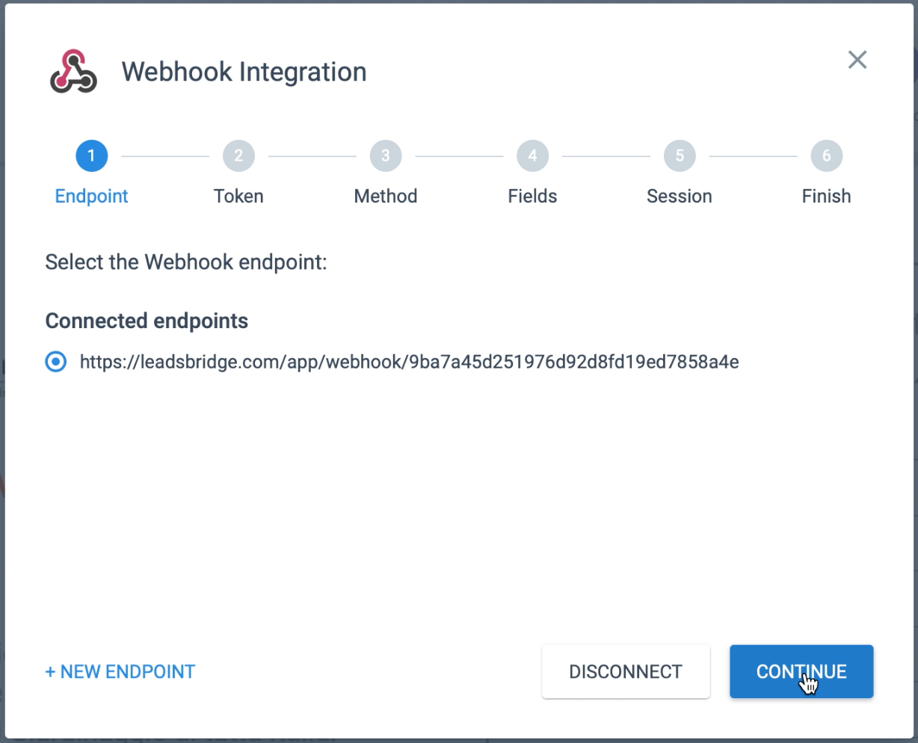The width and height of the screenshot is (918, 743).
Task: Select step 4 circle icon
Action: (x=532, y=155)
